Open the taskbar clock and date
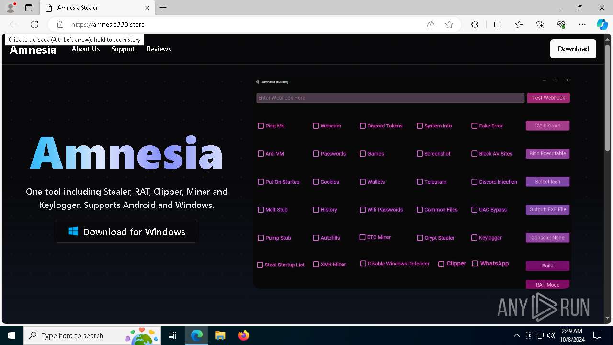This screenshot has height=345, width=613. (572, 335)
